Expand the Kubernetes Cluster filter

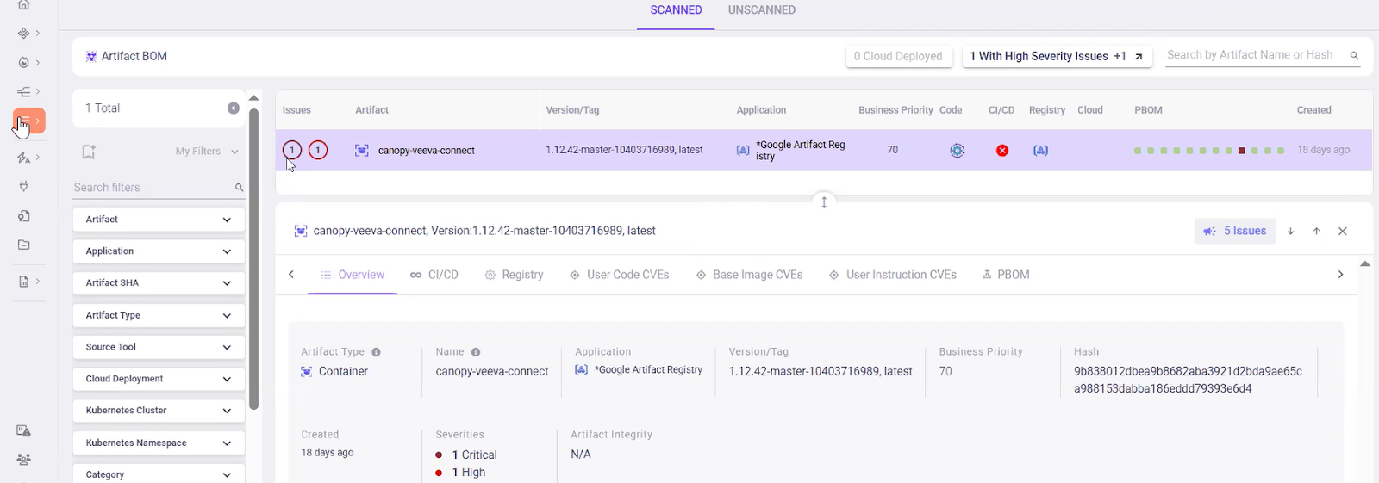(x=158, y=411)
